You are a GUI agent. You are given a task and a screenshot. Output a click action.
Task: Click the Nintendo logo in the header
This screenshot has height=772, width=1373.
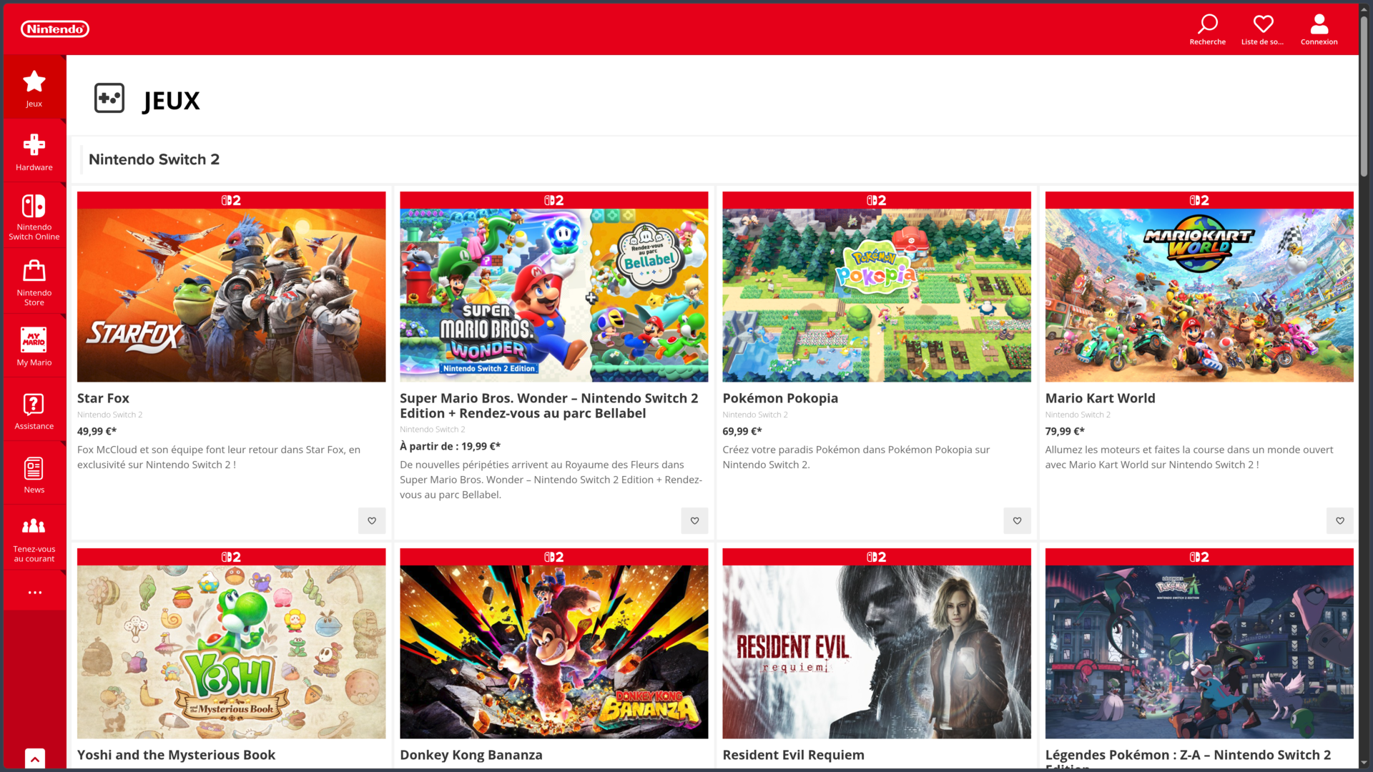tap(55, 29)
